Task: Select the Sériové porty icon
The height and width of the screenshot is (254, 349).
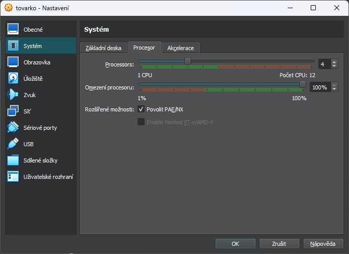Action: (13, 128)
